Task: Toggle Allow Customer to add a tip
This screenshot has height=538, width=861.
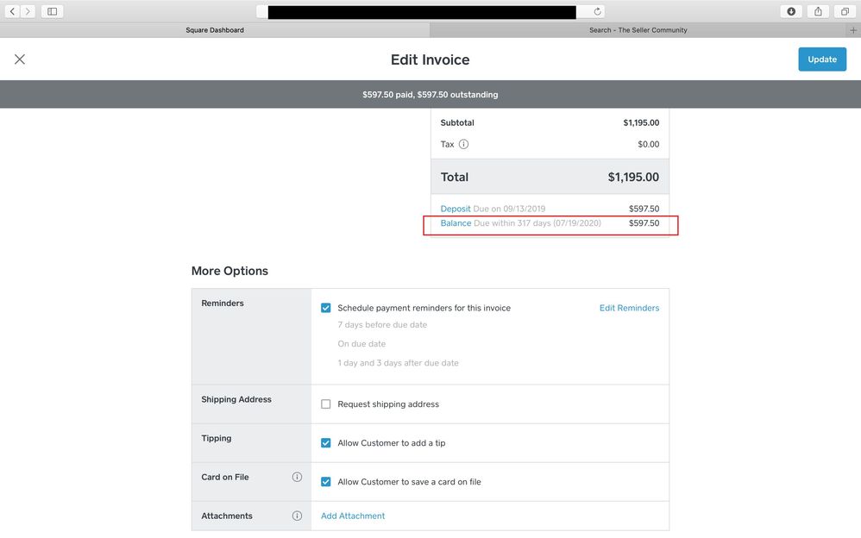Action: (x=326, y=443)
